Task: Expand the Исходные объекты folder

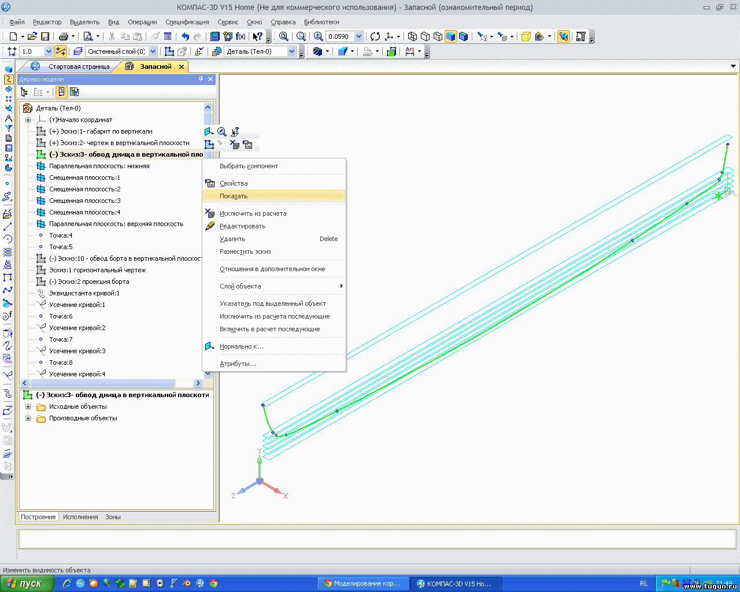Action: coord(28,406)
